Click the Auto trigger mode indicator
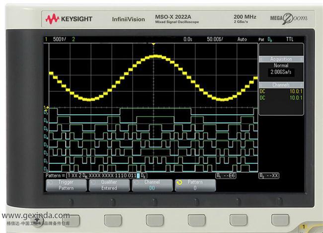This screenshot has width=323, height=233. coord(242,39)
